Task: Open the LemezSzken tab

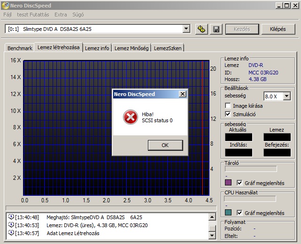Action: coord(168,48)
